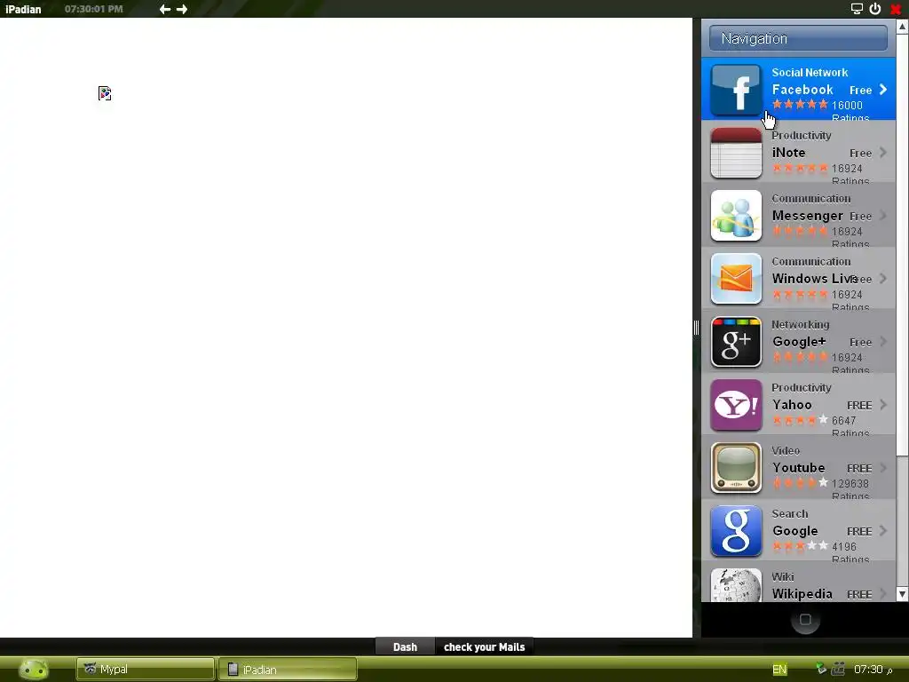This screenshot has width=909, height=682.
Task: Open the iNote notepad icon
Action: pyautogui.click(x=736, y=153)
